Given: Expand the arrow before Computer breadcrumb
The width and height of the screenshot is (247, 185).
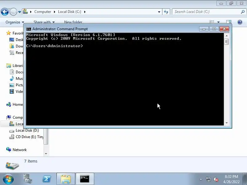Looking at the screenshot, I should 31,12.
